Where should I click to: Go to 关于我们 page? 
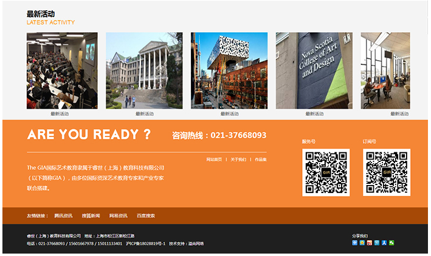pyautogui.click(x=238, y=160)
